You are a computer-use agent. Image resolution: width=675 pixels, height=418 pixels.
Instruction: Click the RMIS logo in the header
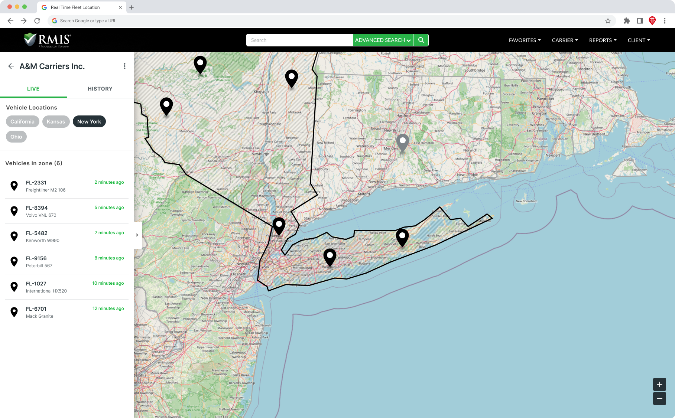click(46, 40)
